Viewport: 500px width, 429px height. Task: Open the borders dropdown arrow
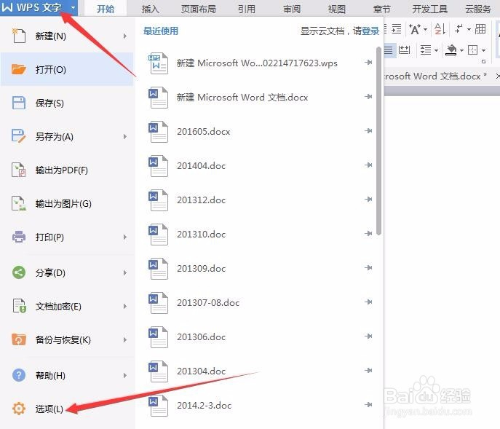click(x=483, y=50)
